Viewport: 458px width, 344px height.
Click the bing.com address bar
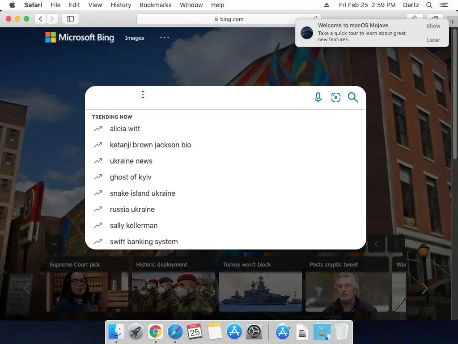[x=229, y=19]
